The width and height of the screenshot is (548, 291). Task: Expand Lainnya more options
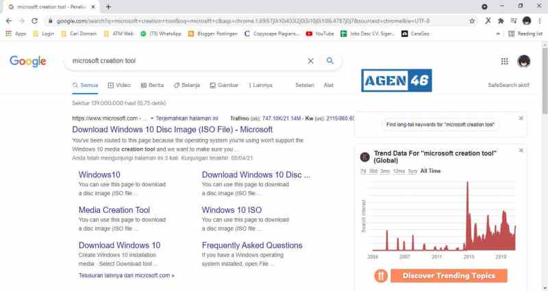pyautogui.click(x=260, y=85)
